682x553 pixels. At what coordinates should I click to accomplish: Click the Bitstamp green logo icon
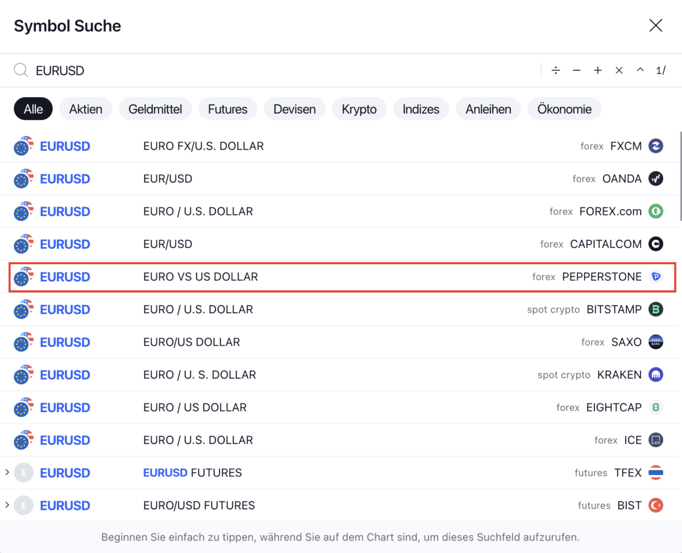656,310
